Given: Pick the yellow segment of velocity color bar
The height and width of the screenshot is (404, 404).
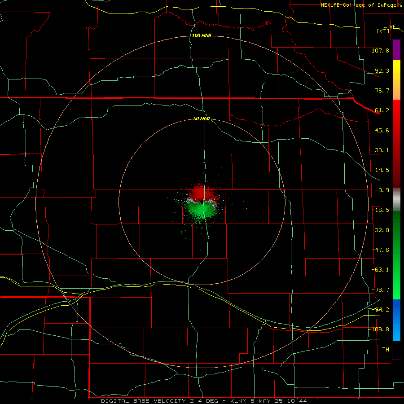Looking at the screenshot, I should [x=396, y=80].
